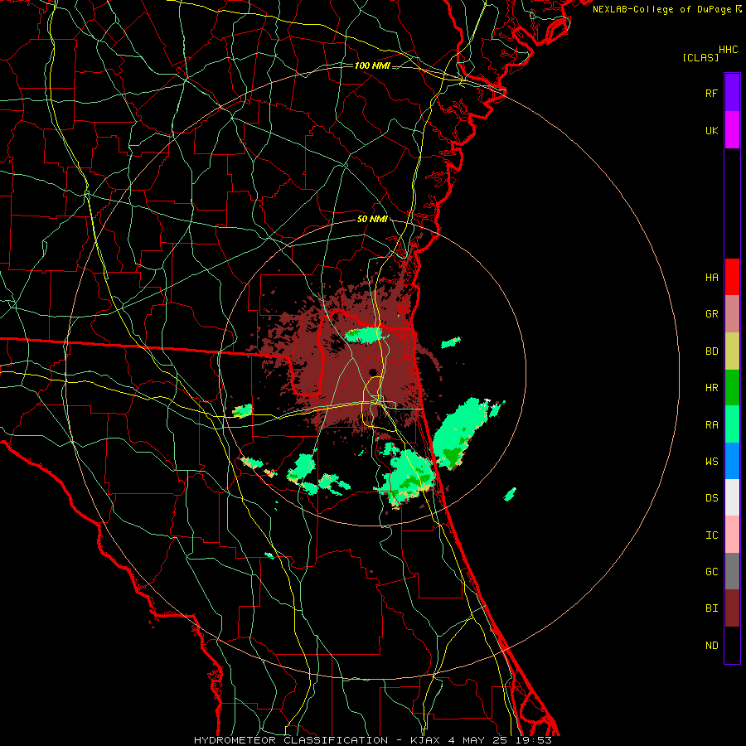Click the UK magenta legend swatch

[x=732, y=130]
